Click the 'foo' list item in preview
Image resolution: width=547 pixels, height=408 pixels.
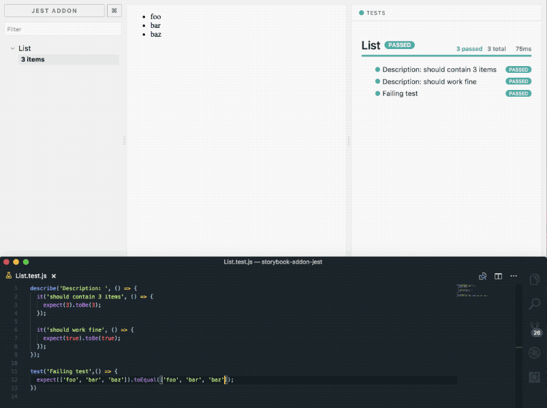pyautogui.click(x=155, y=17)
